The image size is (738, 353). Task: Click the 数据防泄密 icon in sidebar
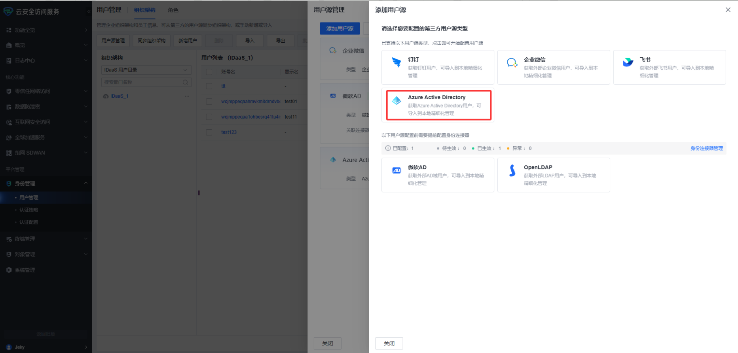tap(9, 107)
